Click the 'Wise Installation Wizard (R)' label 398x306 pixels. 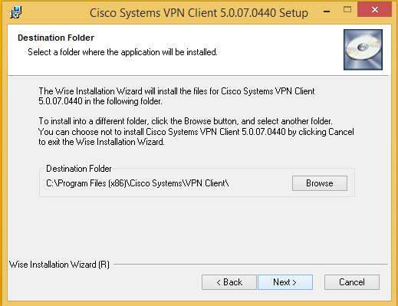point(59,265)
